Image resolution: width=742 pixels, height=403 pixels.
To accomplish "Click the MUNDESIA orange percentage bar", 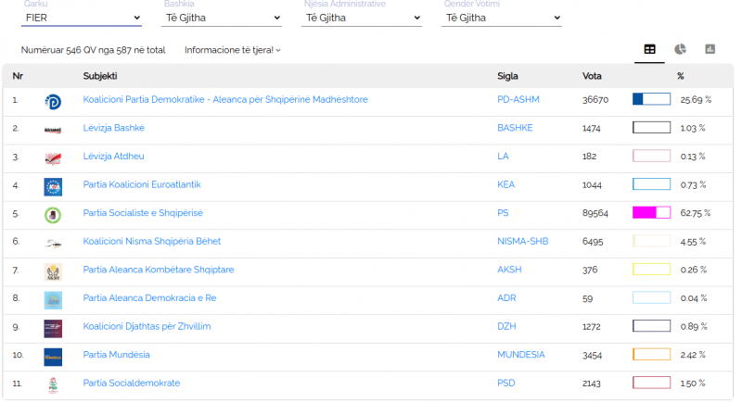I will click(x=652, y=354).
